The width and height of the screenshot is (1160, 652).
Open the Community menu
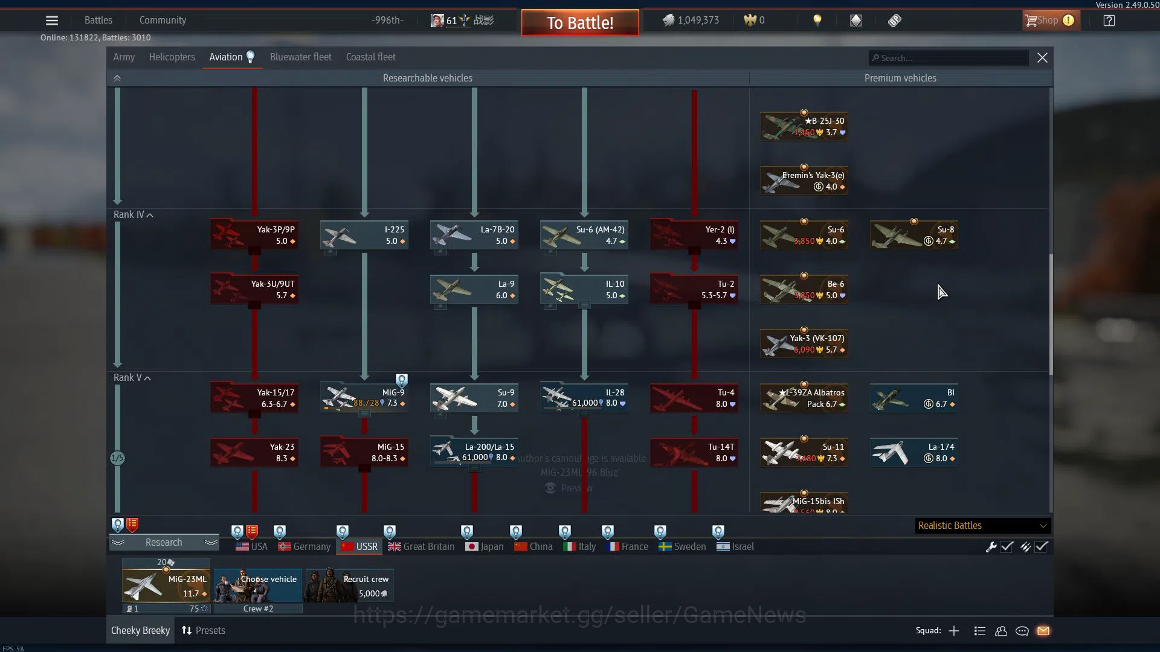[x=163, y=21]
